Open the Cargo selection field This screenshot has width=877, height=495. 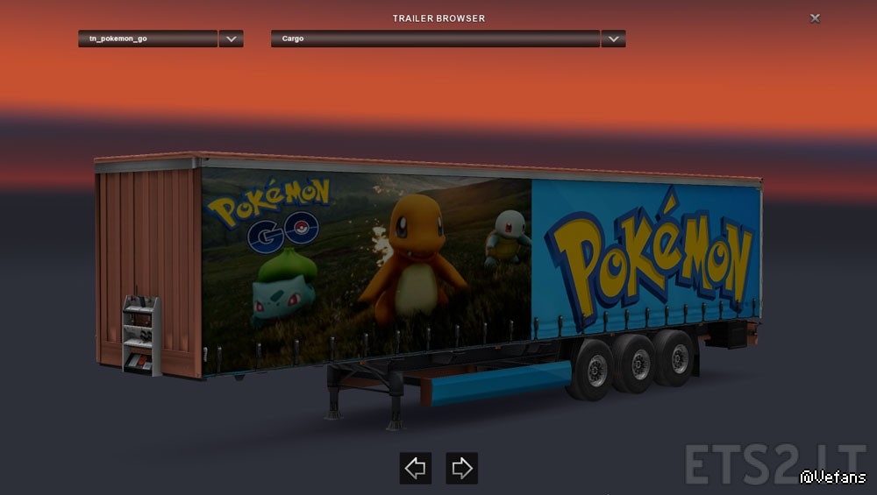click(x=435, y=39)
